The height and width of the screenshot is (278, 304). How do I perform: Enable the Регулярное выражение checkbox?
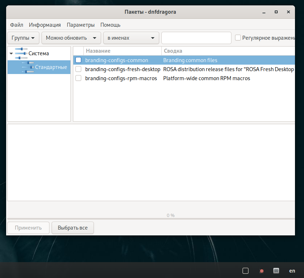point(238,38)
